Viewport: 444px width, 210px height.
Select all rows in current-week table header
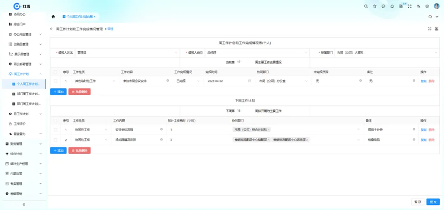(55, 72)
